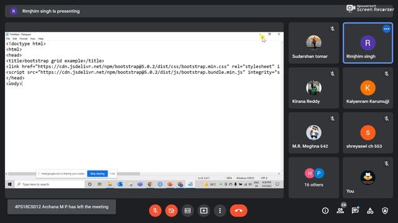Viewport: 398px width, 223px height.
Task: Open the 16 others tile
Action: pos(313,178)
